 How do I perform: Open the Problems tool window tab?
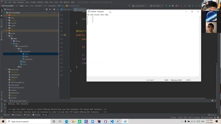tap(17, 115)
